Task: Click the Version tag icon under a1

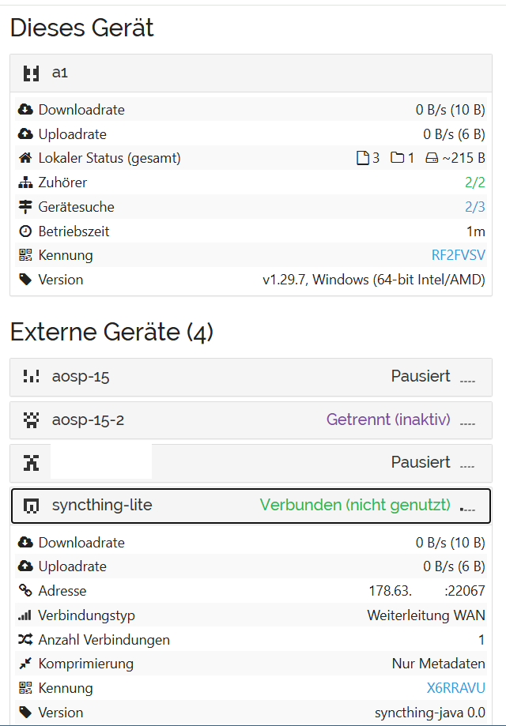Action: click(25, 280)
